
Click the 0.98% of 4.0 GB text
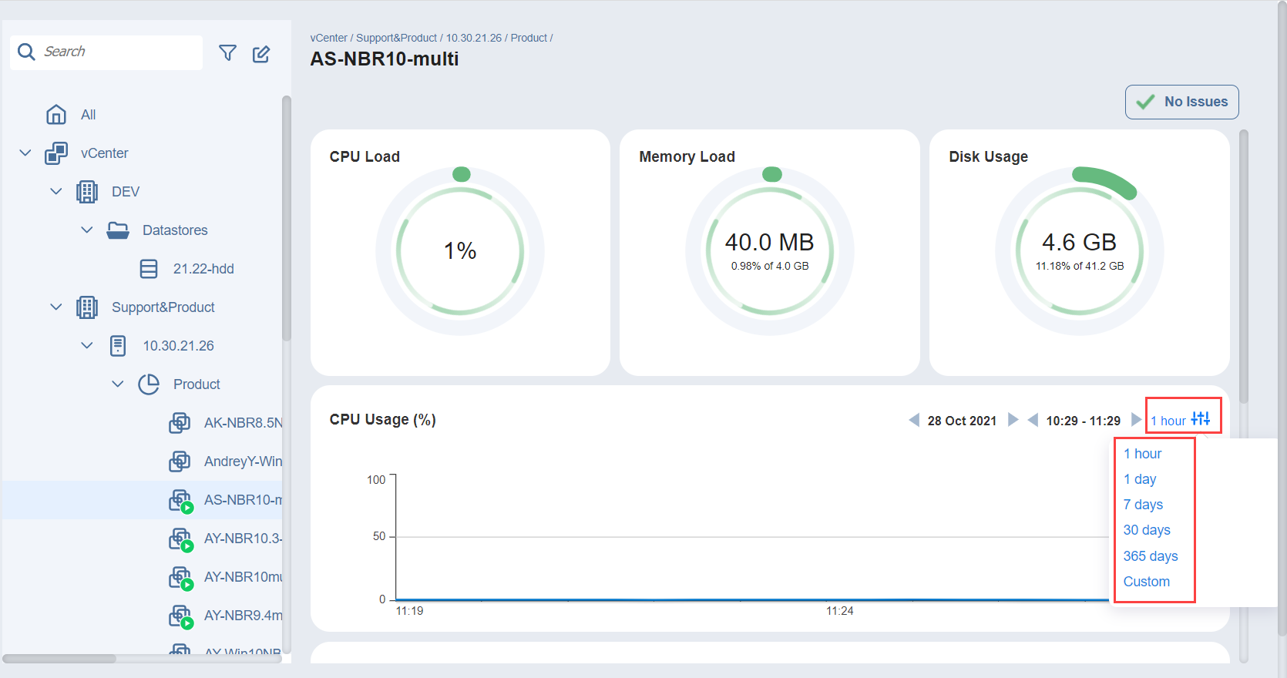(770, 266)
